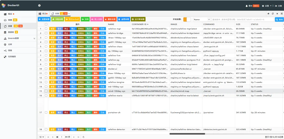Click the red 删除容器 toolbar button

point(110,19)
